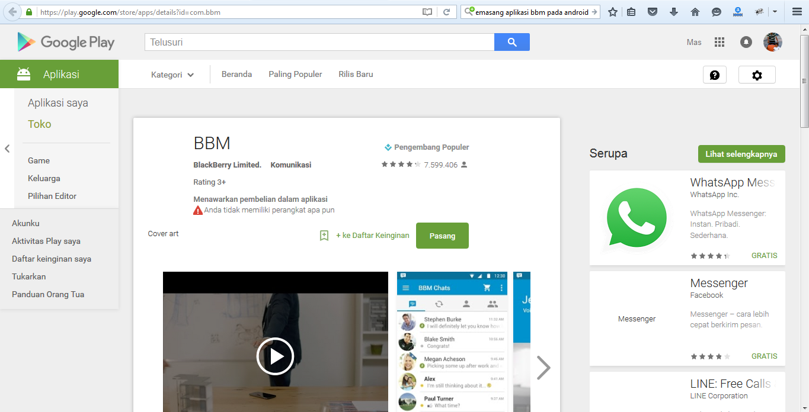Click the red warning triangle icon
The height and width of the screenshot is (412, 809).
coord(198,210)
